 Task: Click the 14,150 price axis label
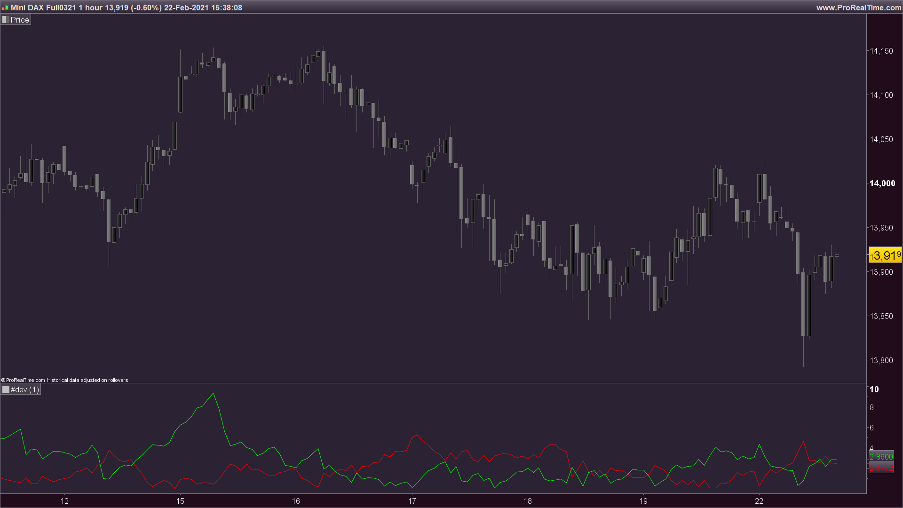[881, 51]
